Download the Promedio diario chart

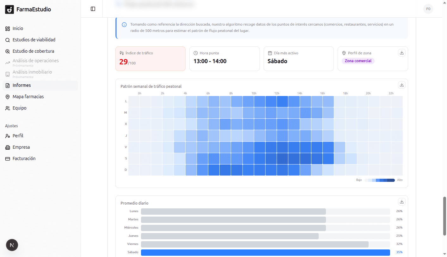click(x=402, y=202)
